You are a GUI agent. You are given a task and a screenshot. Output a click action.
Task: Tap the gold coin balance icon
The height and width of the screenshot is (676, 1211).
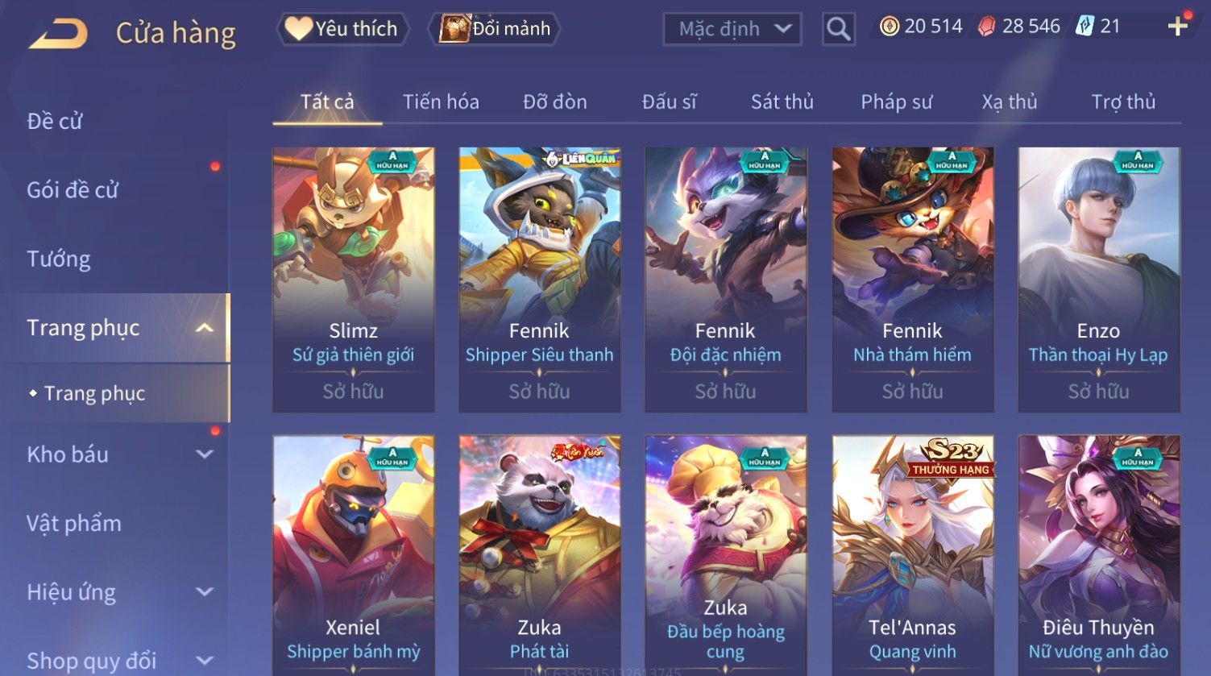[889, 27]
